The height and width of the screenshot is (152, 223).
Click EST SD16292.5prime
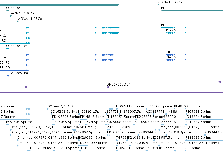pos(64,112)
